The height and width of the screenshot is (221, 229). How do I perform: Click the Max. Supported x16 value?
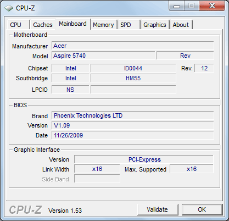point(192,169)
